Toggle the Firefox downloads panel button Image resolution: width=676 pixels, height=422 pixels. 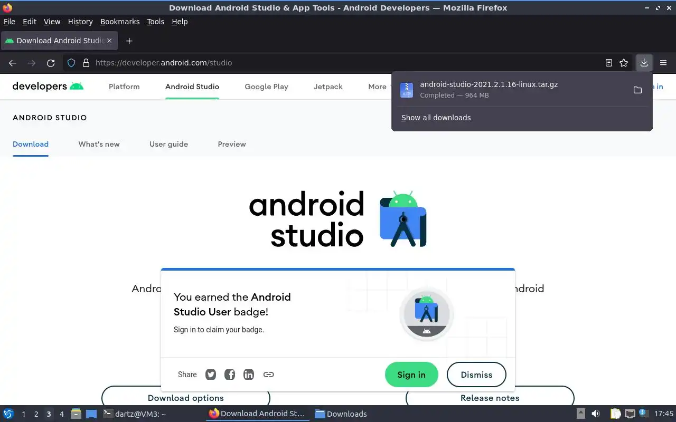(x=644, y=63)
